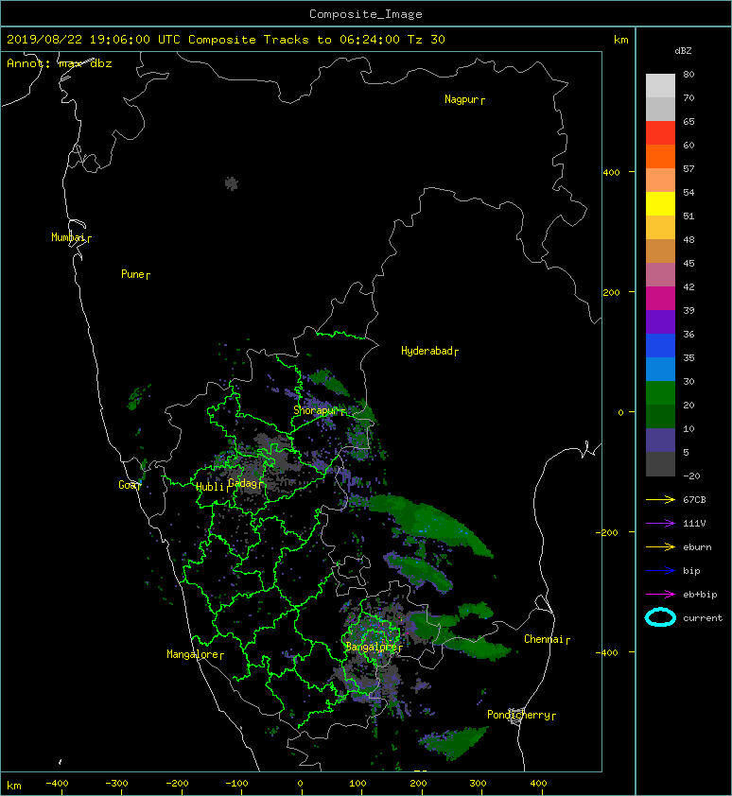The width and height of the screenshot is (732, 796).
Task: Click the eburn arrow legend icon
Action: pyautogui.click(x=660, y=546)
